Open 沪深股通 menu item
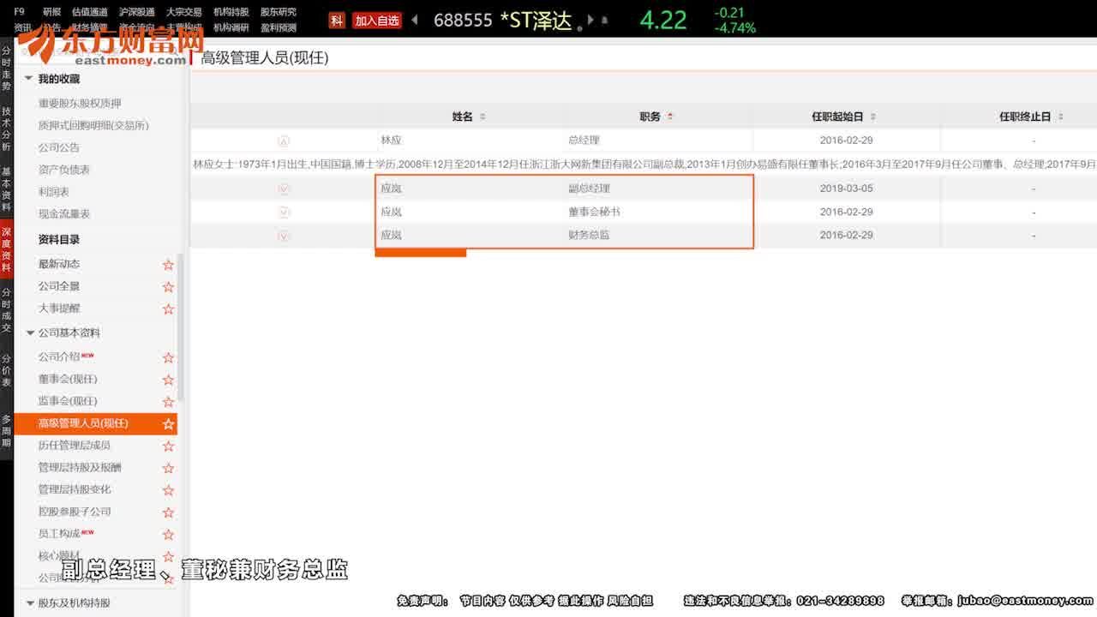 tap(137, 12)
